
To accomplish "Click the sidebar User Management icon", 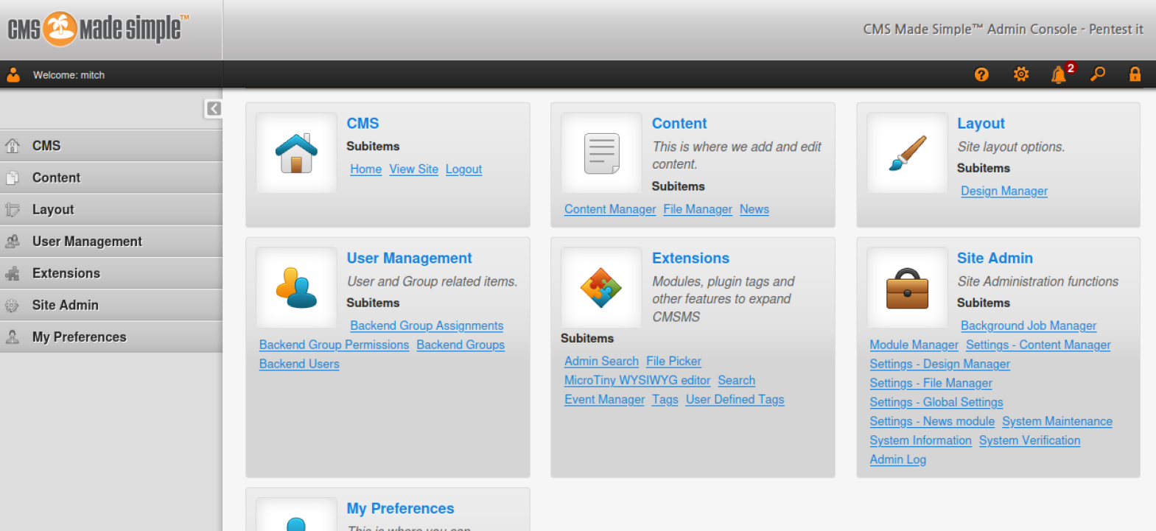I will 13,242.
